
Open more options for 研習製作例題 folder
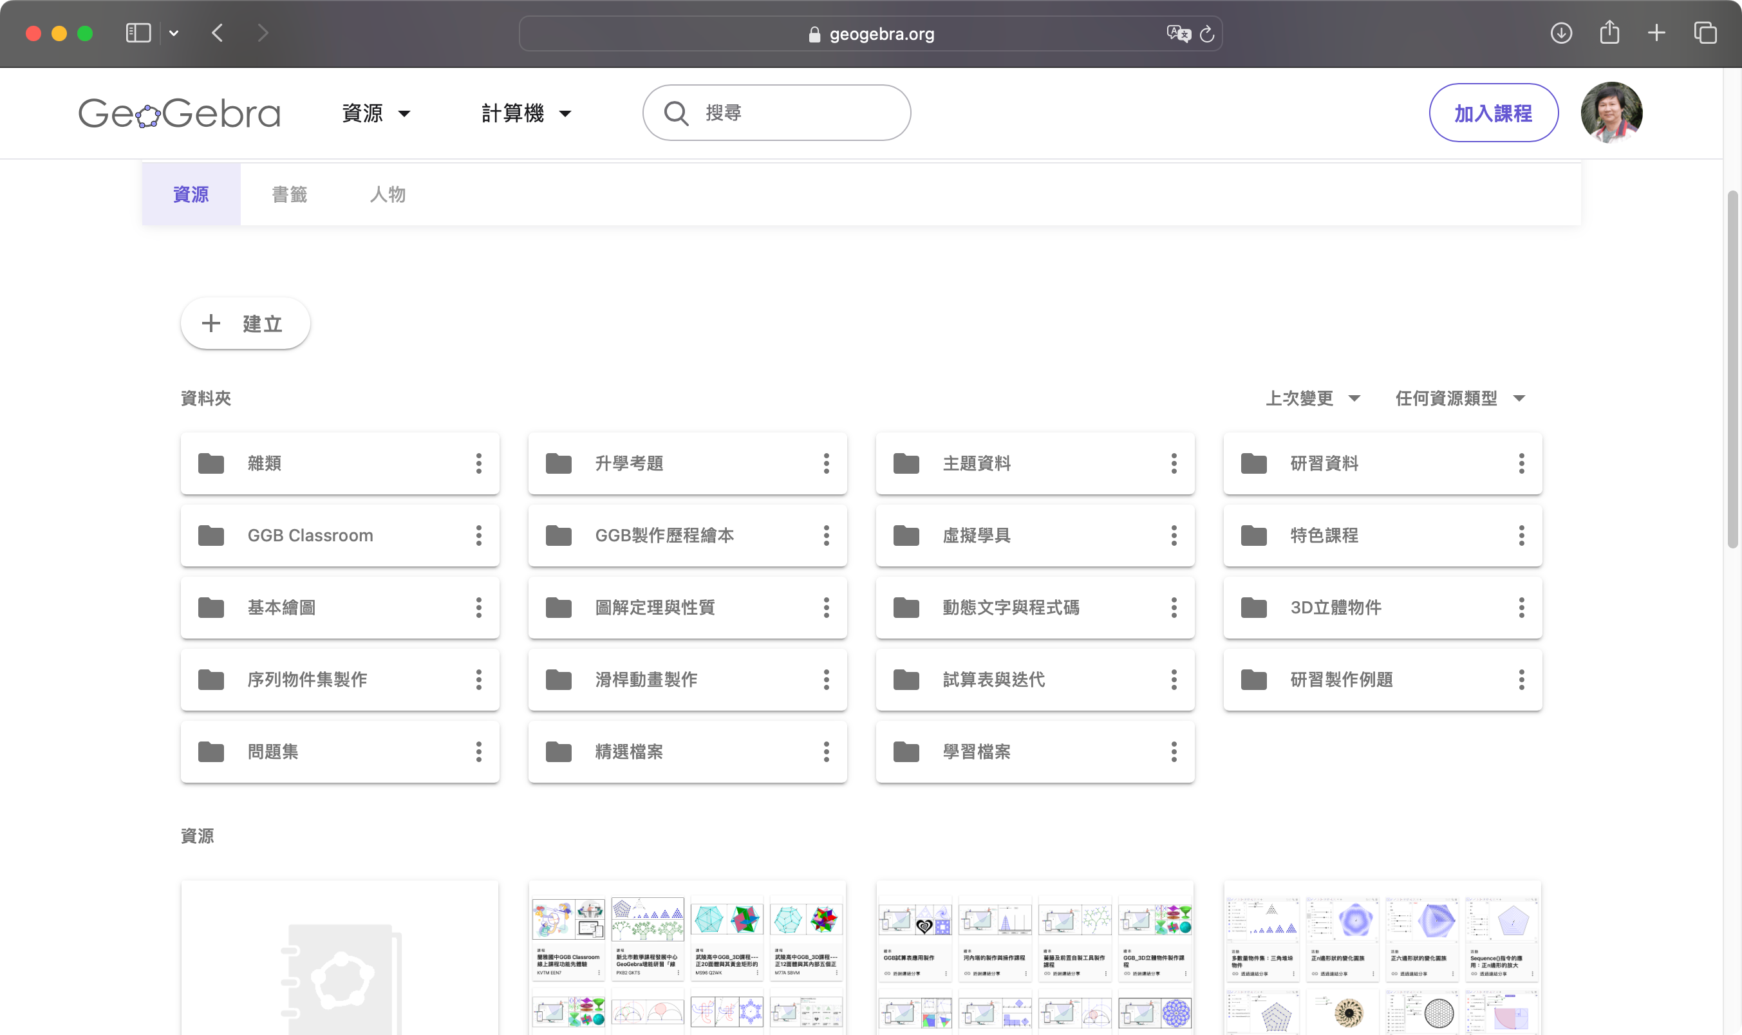1522,679
